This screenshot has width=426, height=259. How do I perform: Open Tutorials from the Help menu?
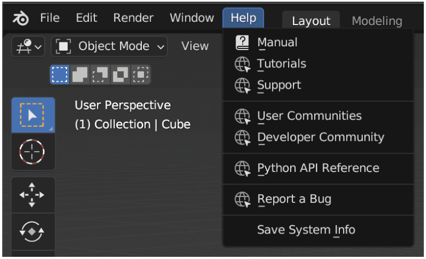click(x=318, y=64)
